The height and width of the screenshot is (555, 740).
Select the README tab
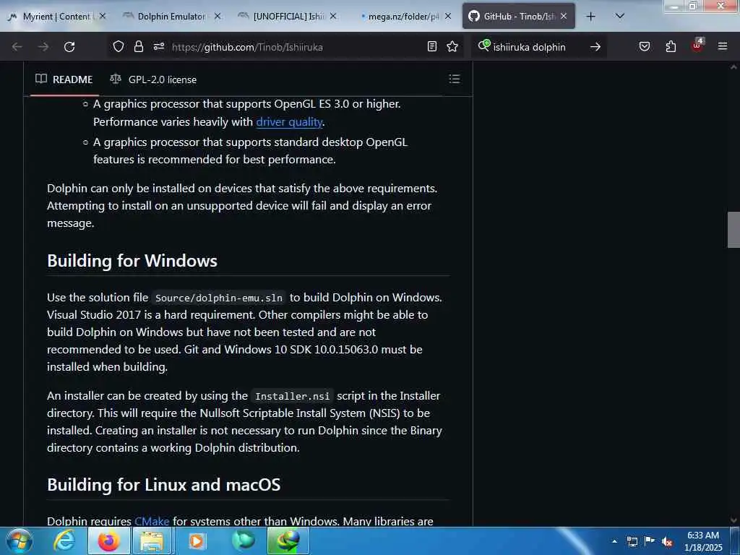[x=64, y=79]
